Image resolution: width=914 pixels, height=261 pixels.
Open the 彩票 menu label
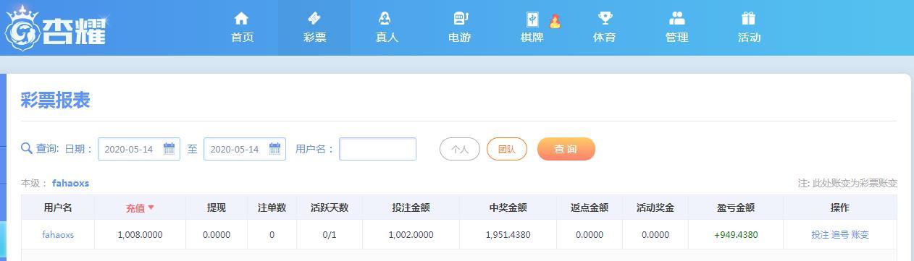pos(314,38)
